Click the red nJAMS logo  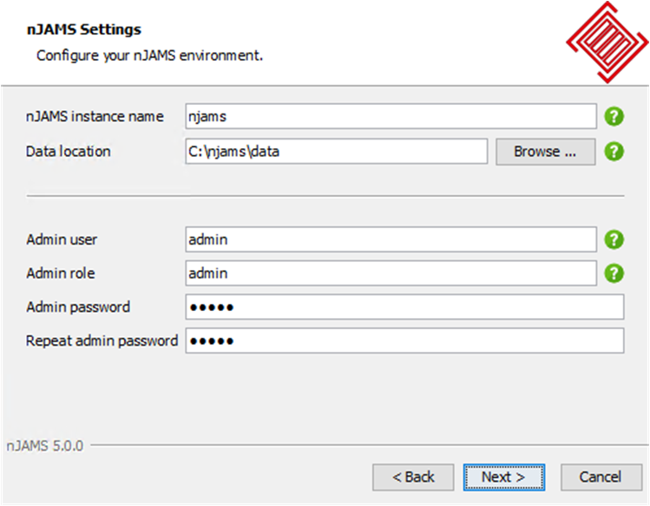coord(607,42)
